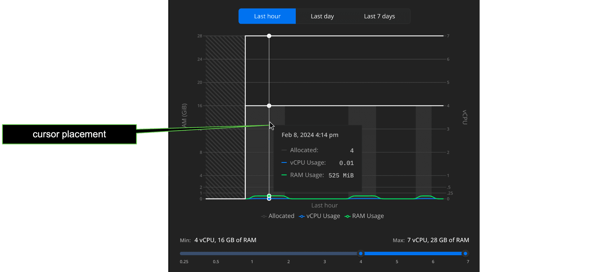Viewport: 606px width, 272px height.
Task: Click the minimum slider handle at 4
Action: pyautogui.click(x=360, y=253)
